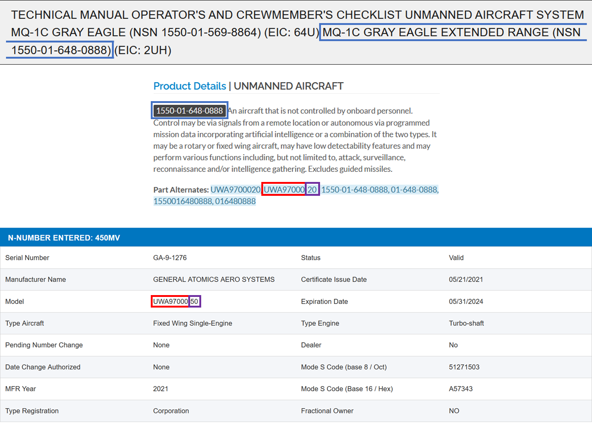Click the Fractional Owner value NO
The height and width of the screenshot is (423, 592).
454,411
